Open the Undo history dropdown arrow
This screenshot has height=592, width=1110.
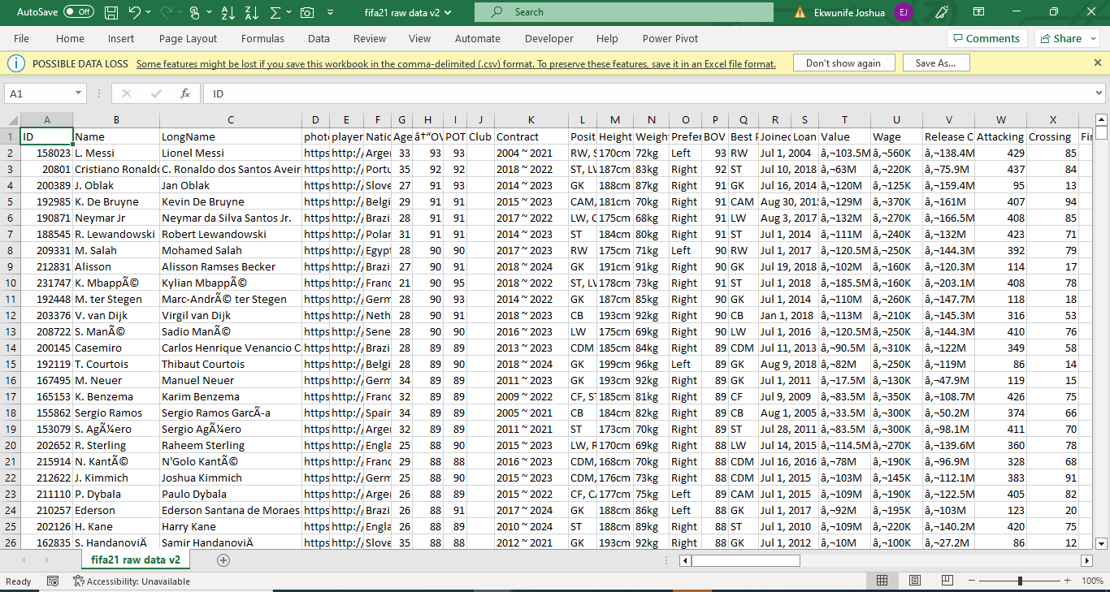coord(149,12)
